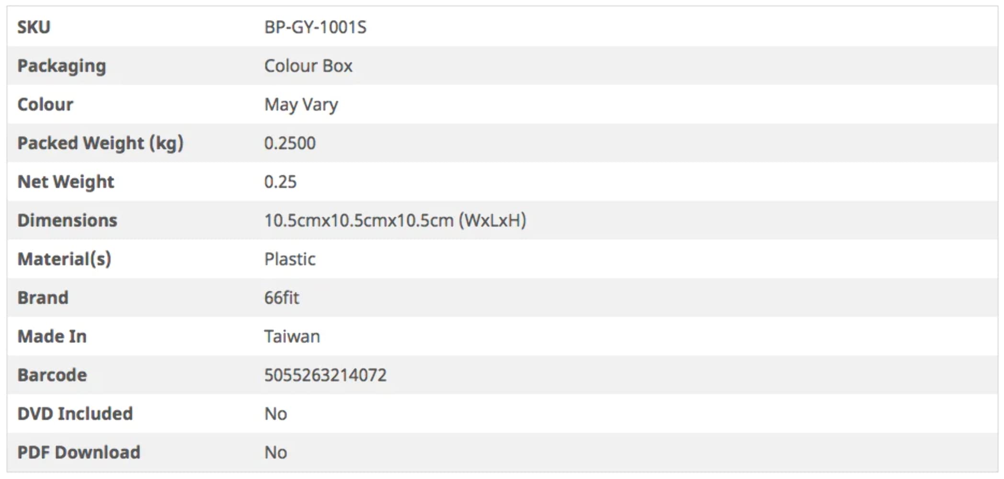Select the 66fit brand value
This screenshot has height=479, width=1004.
click(x=282, y=298)
